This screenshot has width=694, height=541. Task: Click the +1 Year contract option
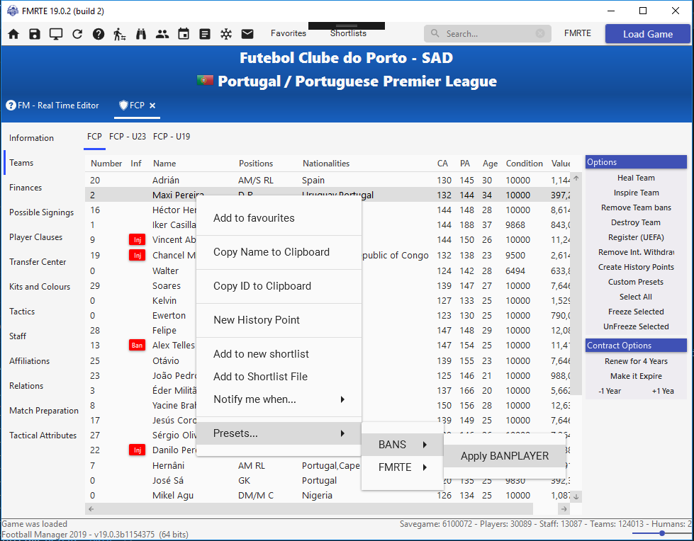click(663, 391)
